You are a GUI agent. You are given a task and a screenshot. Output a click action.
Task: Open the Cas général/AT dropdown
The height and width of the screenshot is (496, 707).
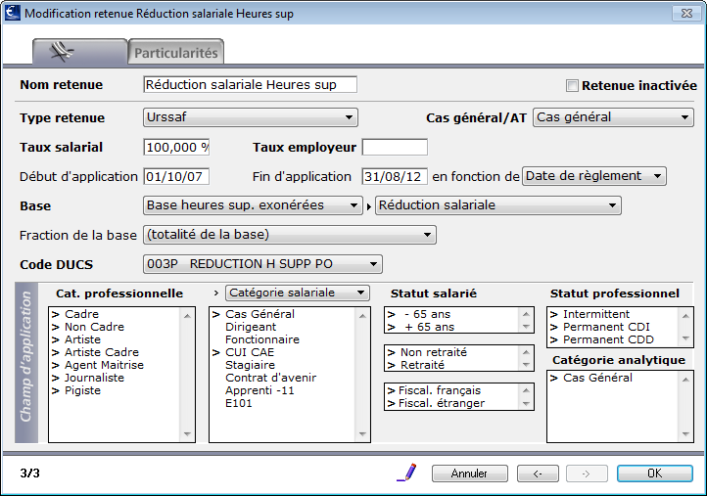613,117
